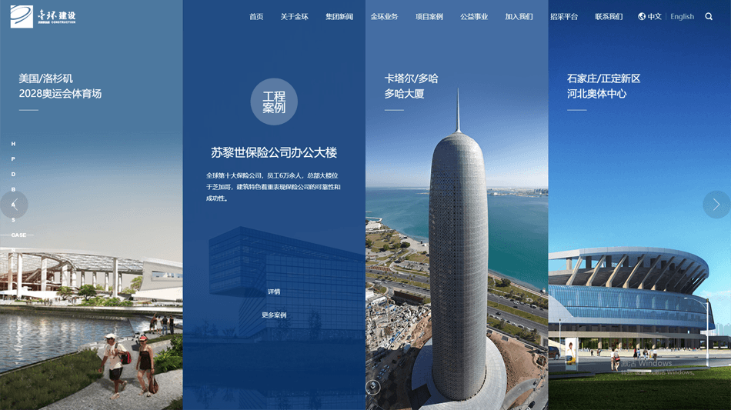The height and width of the screenshot is (410, 731).
Task: Click the Jinhuan Construction logo
Action: click(42, 16)
